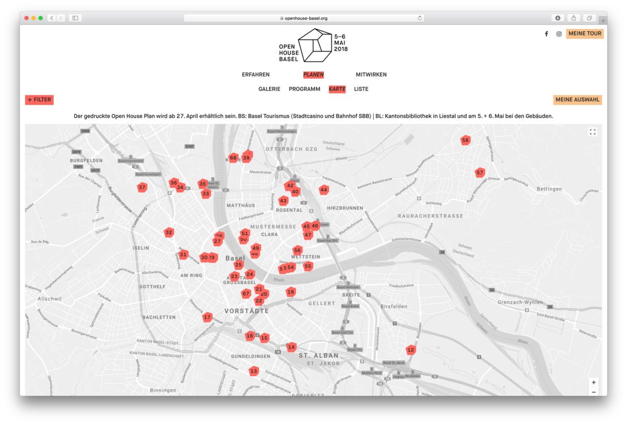Switch to the LISTE view
This screenshot has width=627, height=424.
tap(361, 89)
